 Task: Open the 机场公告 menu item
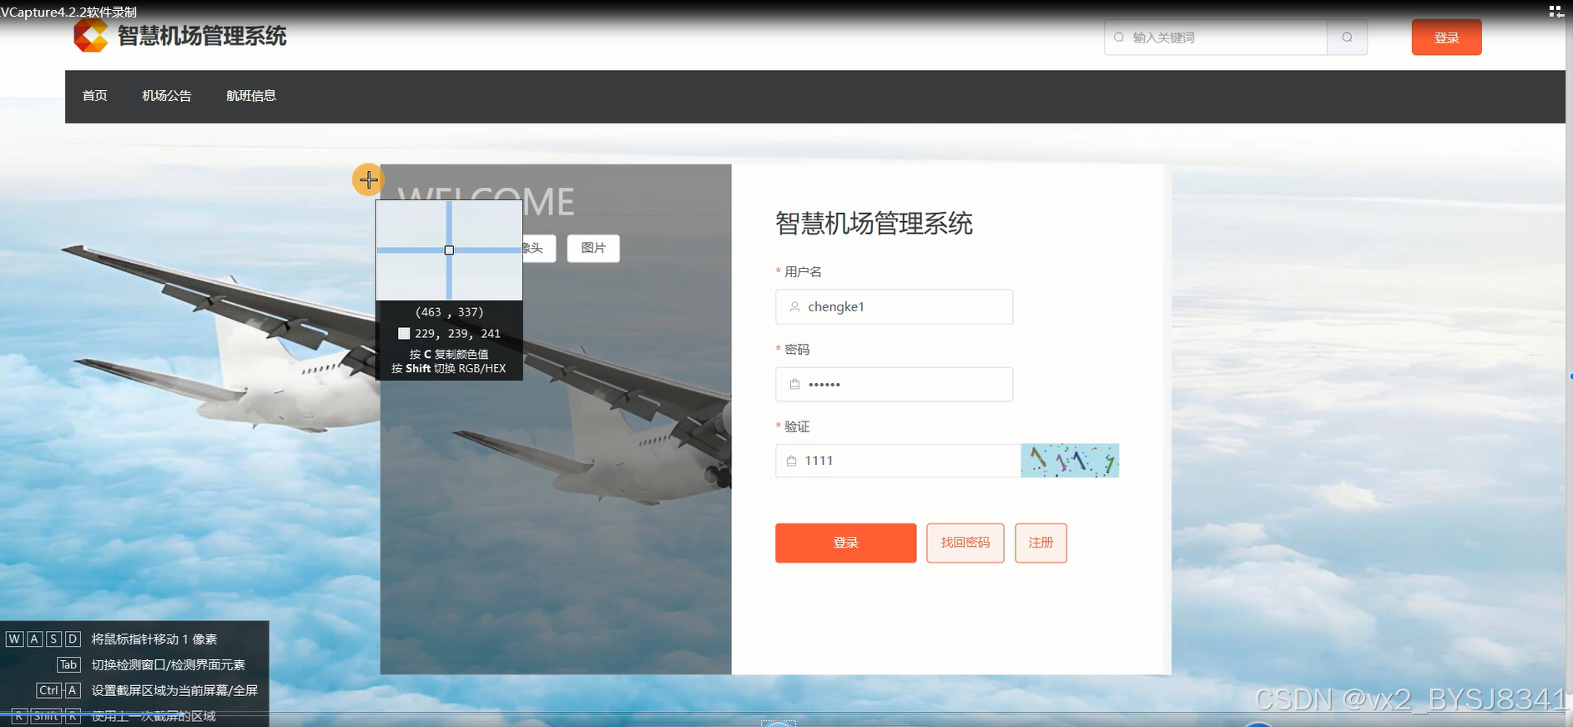pyautogui.click(x=167, y=96)
